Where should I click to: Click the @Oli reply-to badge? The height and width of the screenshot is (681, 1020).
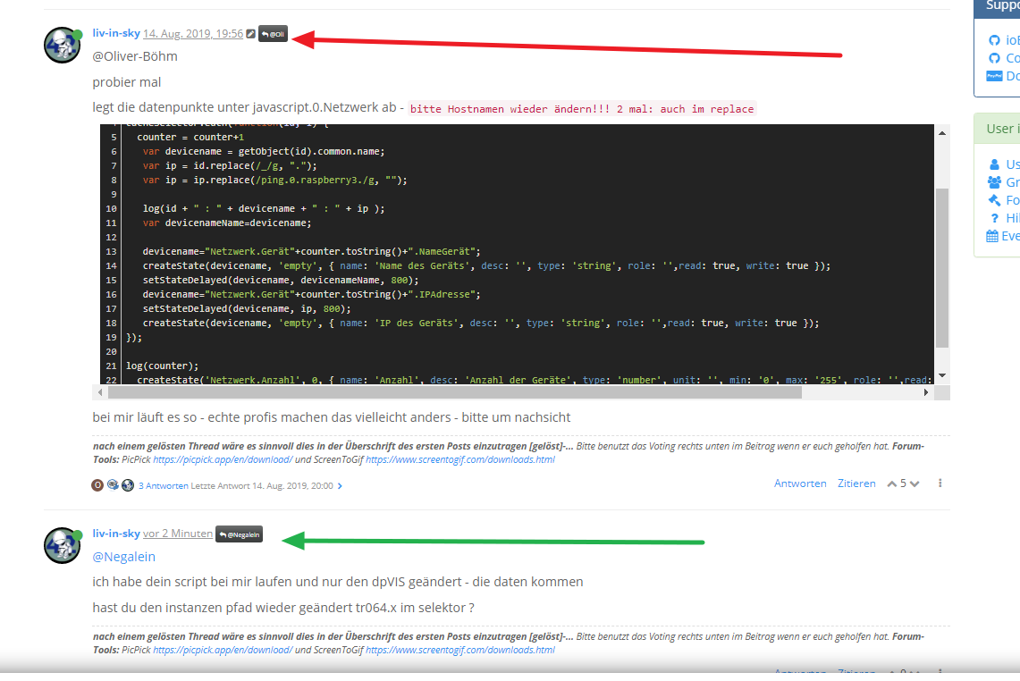tap(273, 34)
